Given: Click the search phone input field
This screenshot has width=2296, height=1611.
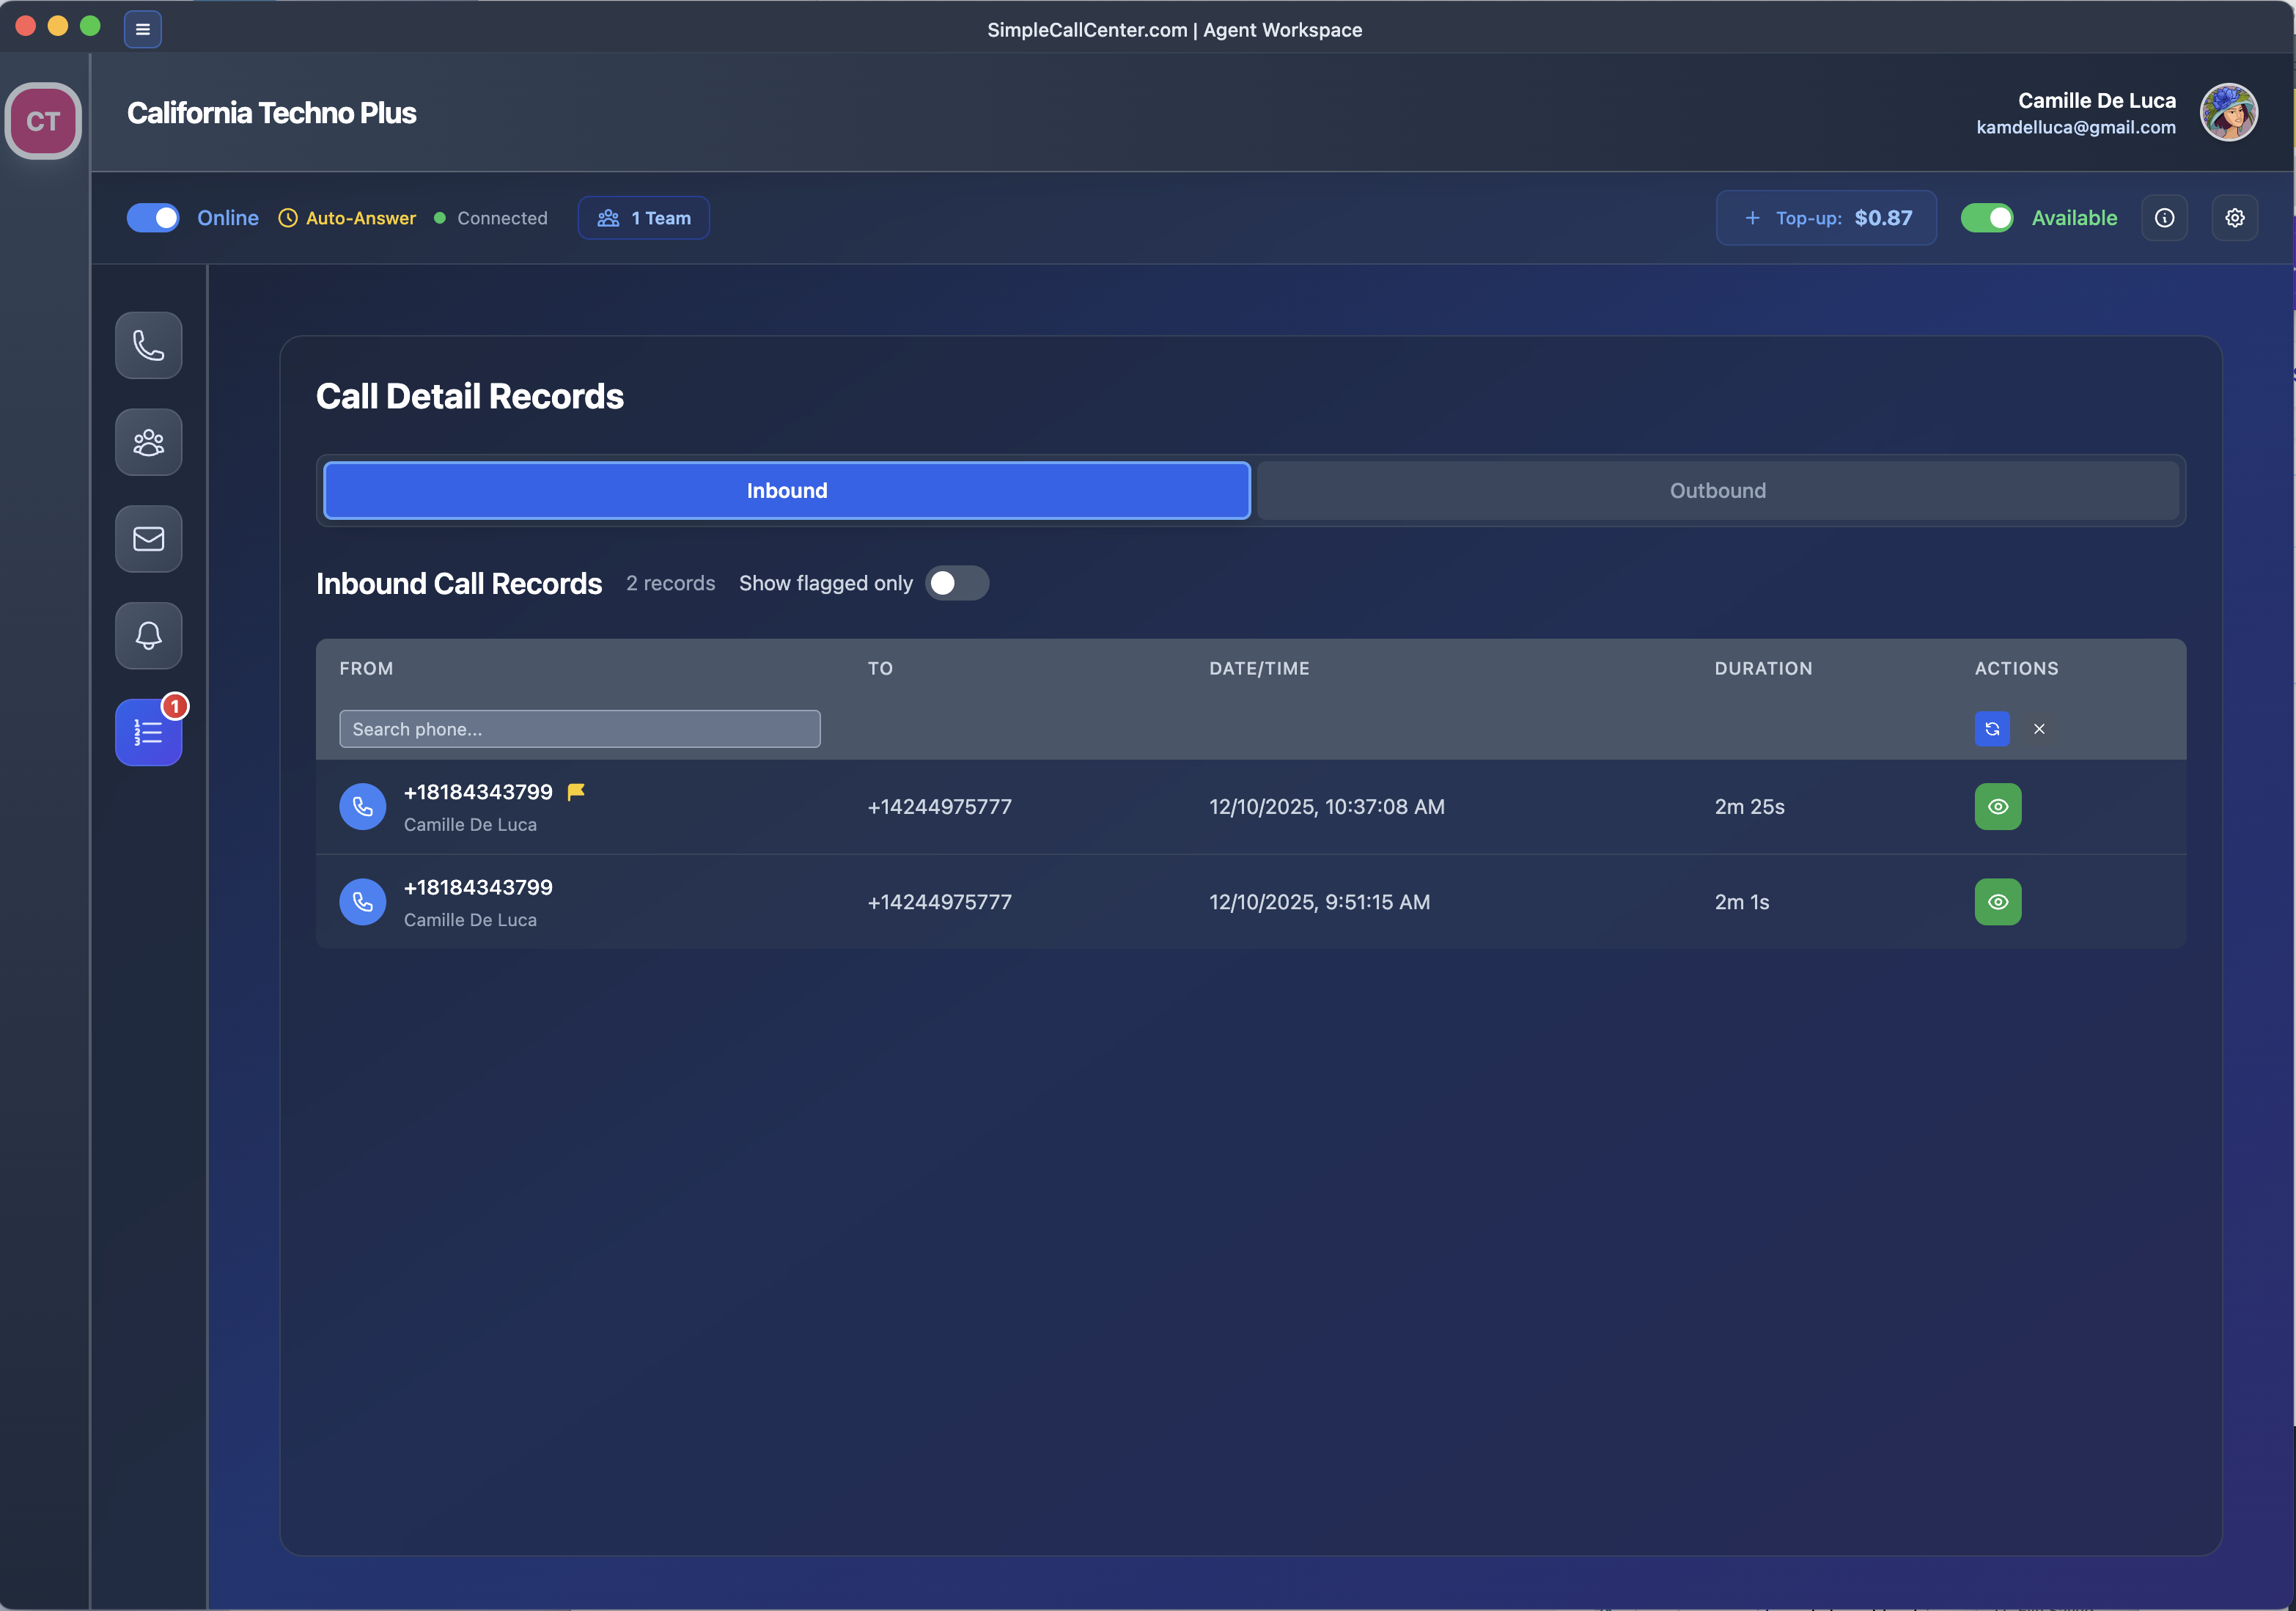Looking at the screenshot, I should pyautogui.click(x=579, y=729).
